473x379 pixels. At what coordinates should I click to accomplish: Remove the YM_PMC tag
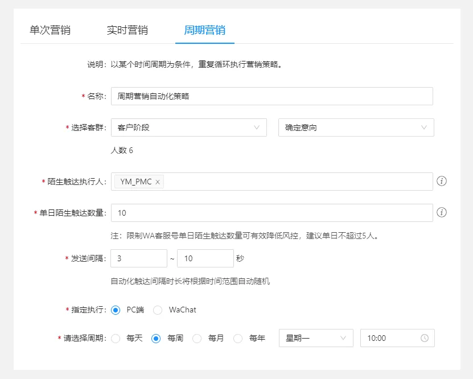tap(158, 182)
